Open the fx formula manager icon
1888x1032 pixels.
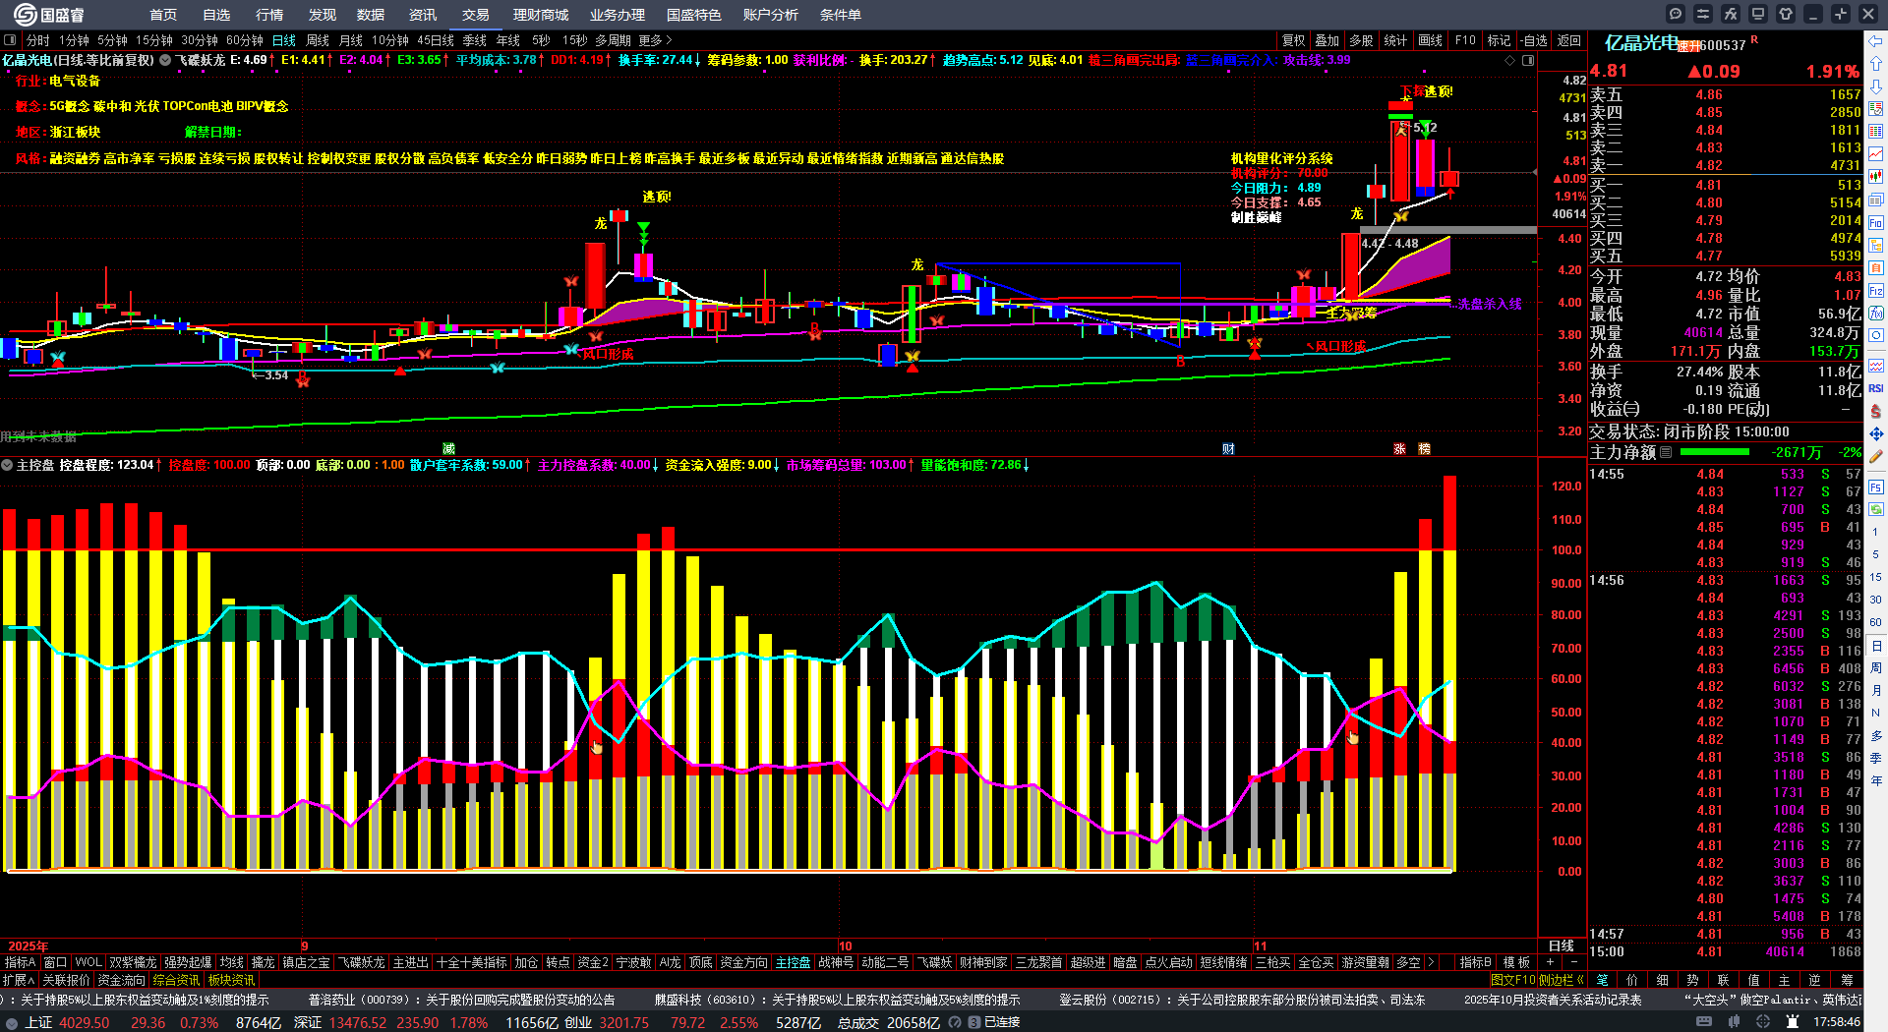coord(1731,14)
